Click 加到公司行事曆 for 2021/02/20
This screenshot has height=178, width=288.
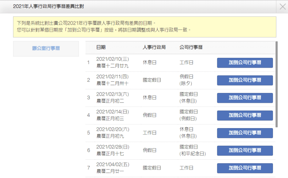[245, 133]
